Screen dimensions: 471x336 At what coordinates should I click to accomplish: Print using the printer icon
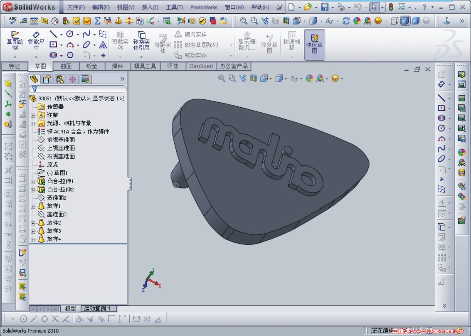(x=341, y=7)
